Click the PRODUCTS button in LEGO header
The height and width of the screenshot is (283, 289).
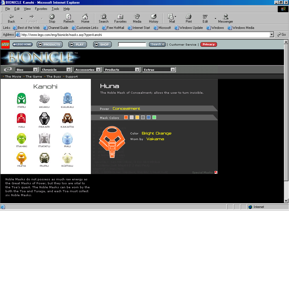[50, 44]
